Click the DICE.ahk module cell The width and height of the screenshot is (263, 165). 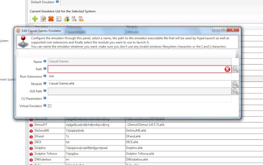[x=194, y=142]
